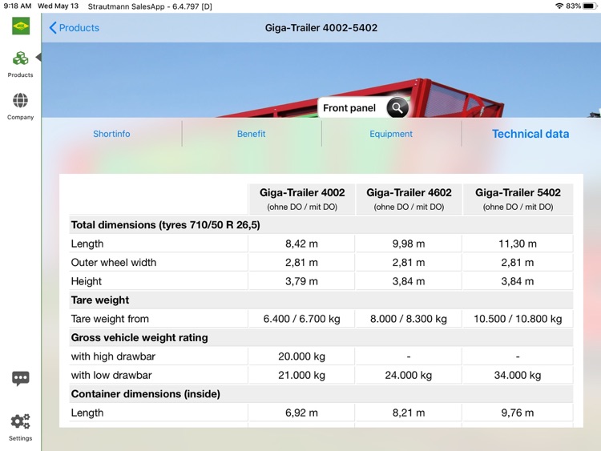Tap the Giga-Trailer 4602 column header
The height and width of the screenshot is (451, 601).
coord(409,199)
